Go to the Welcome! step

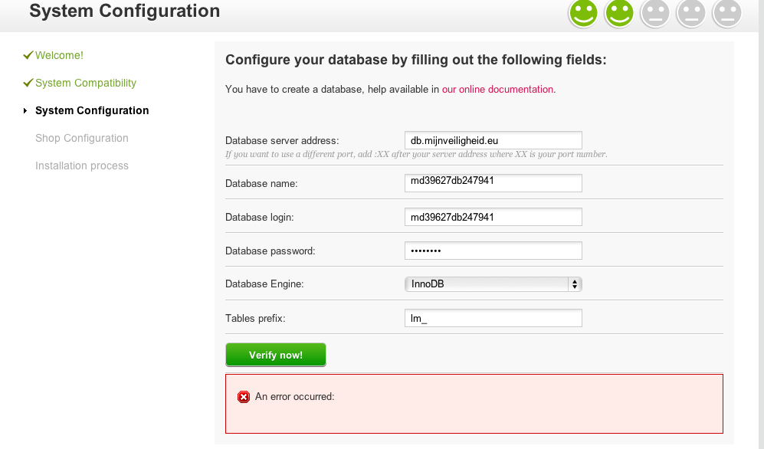click(x=59, y=55)
